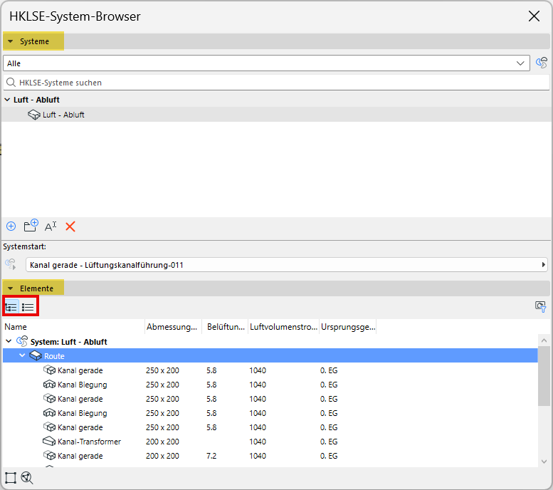Click the Luft - Abluft duct icon

point(34,115)
